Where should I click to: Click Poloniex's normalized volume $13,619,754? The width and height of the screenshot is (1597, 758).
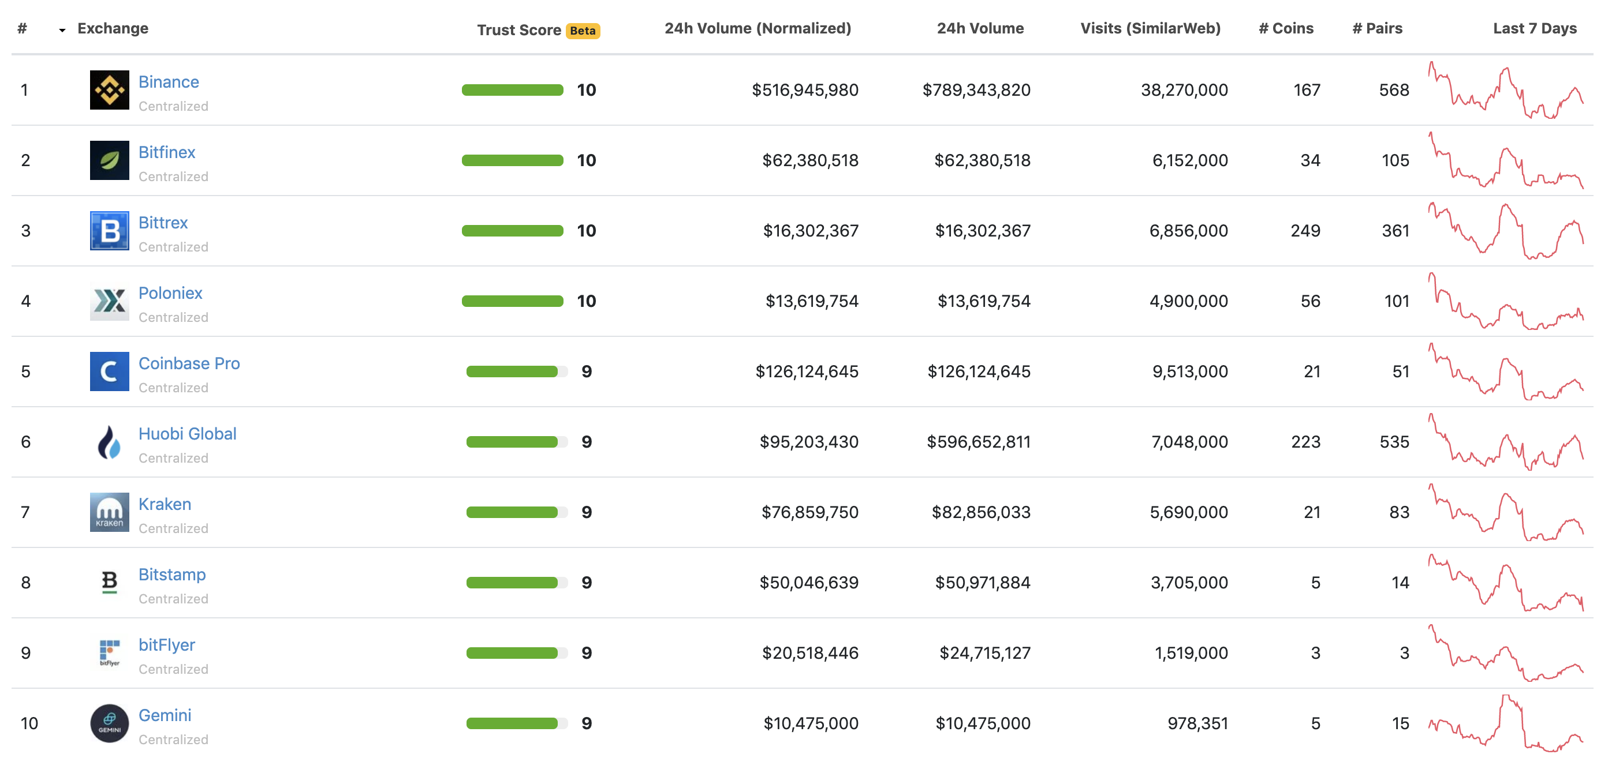click(x=812, y=301)
